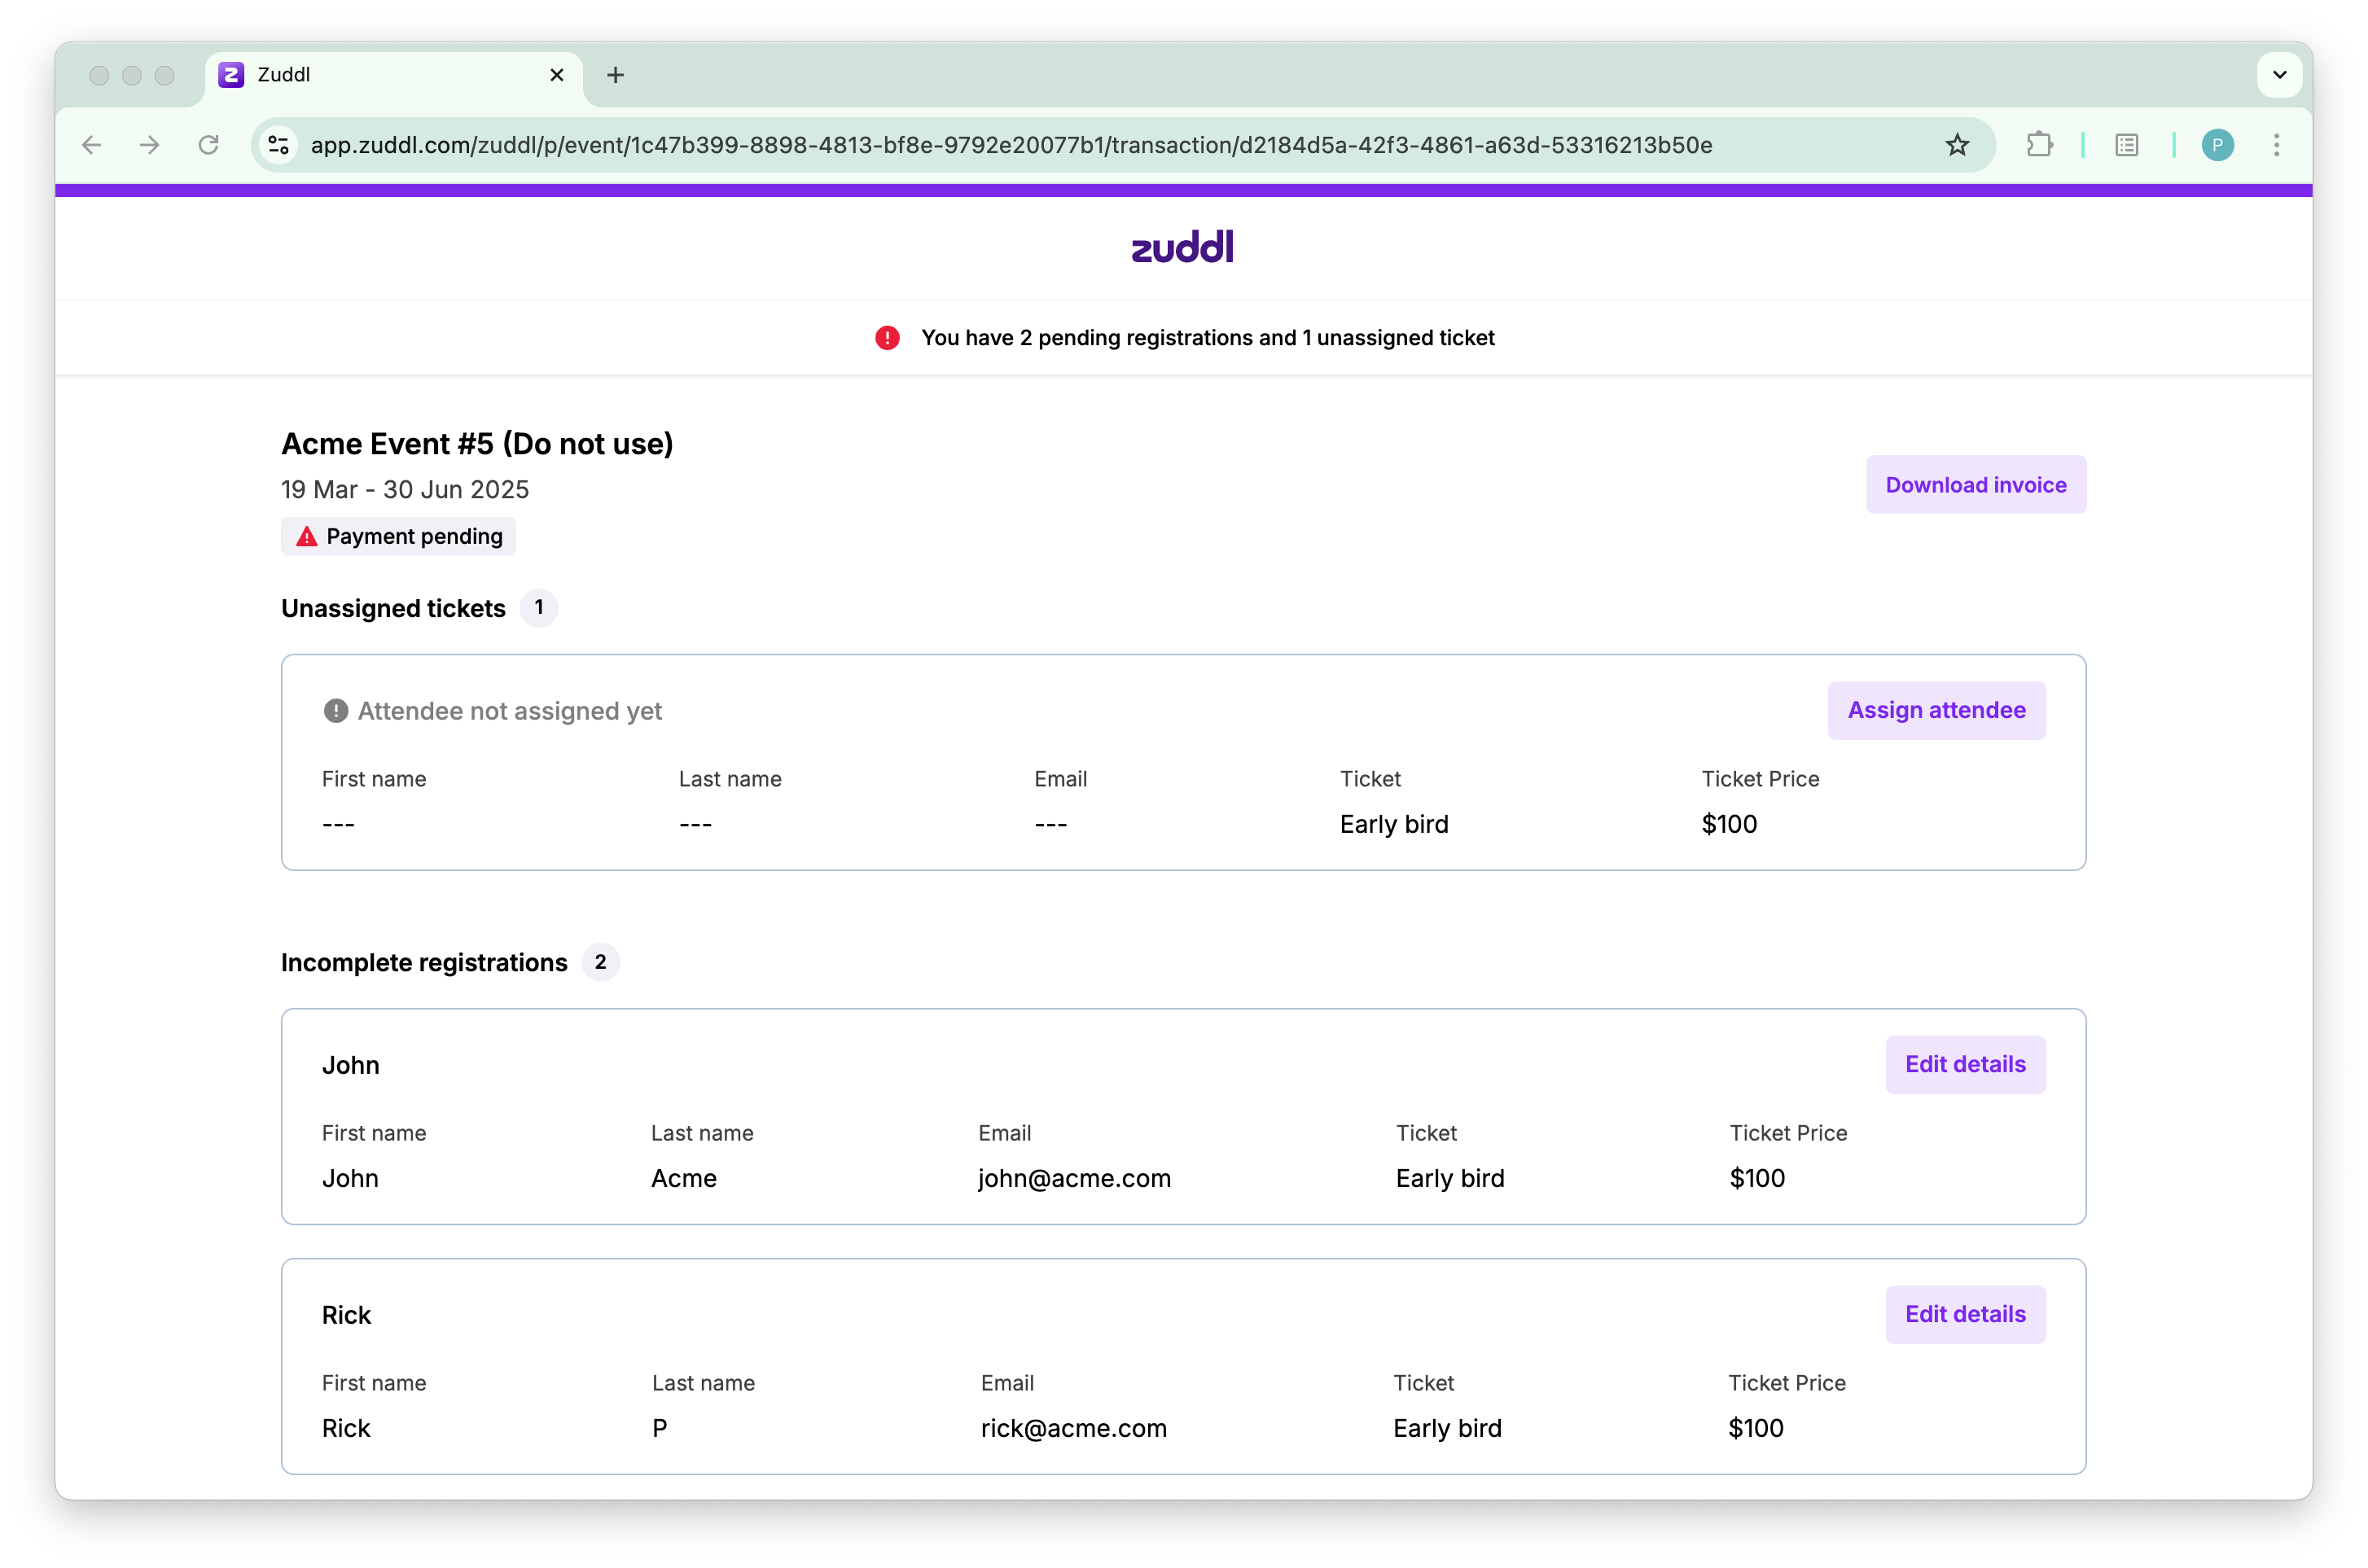This screenshot has width=2368, height=1568.
Task: Open the reading list side panel icon
Action: (x=2127, y=145)
